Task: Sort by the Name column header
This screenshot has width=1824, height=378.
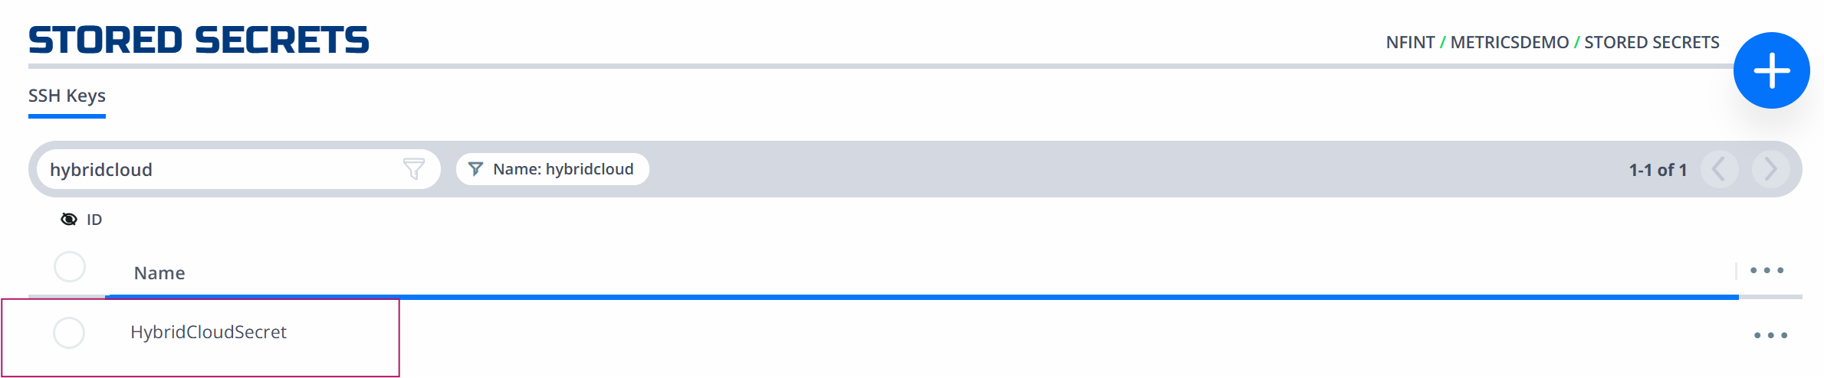Action: [x=159, y=273]
